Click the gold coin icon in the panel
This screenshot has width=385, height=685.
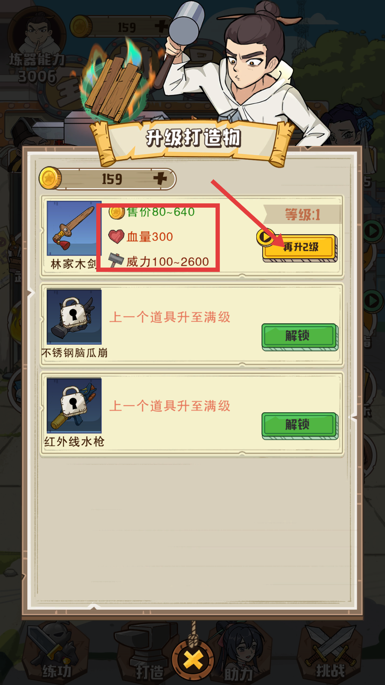[50, 178]
